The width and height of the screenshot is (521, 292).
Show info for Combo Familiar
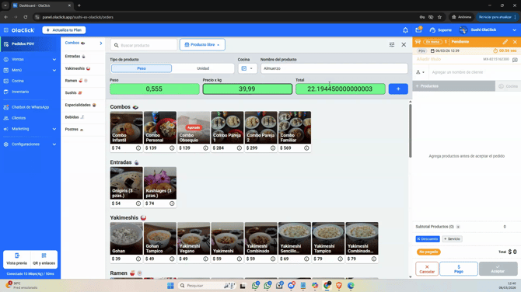306,148
